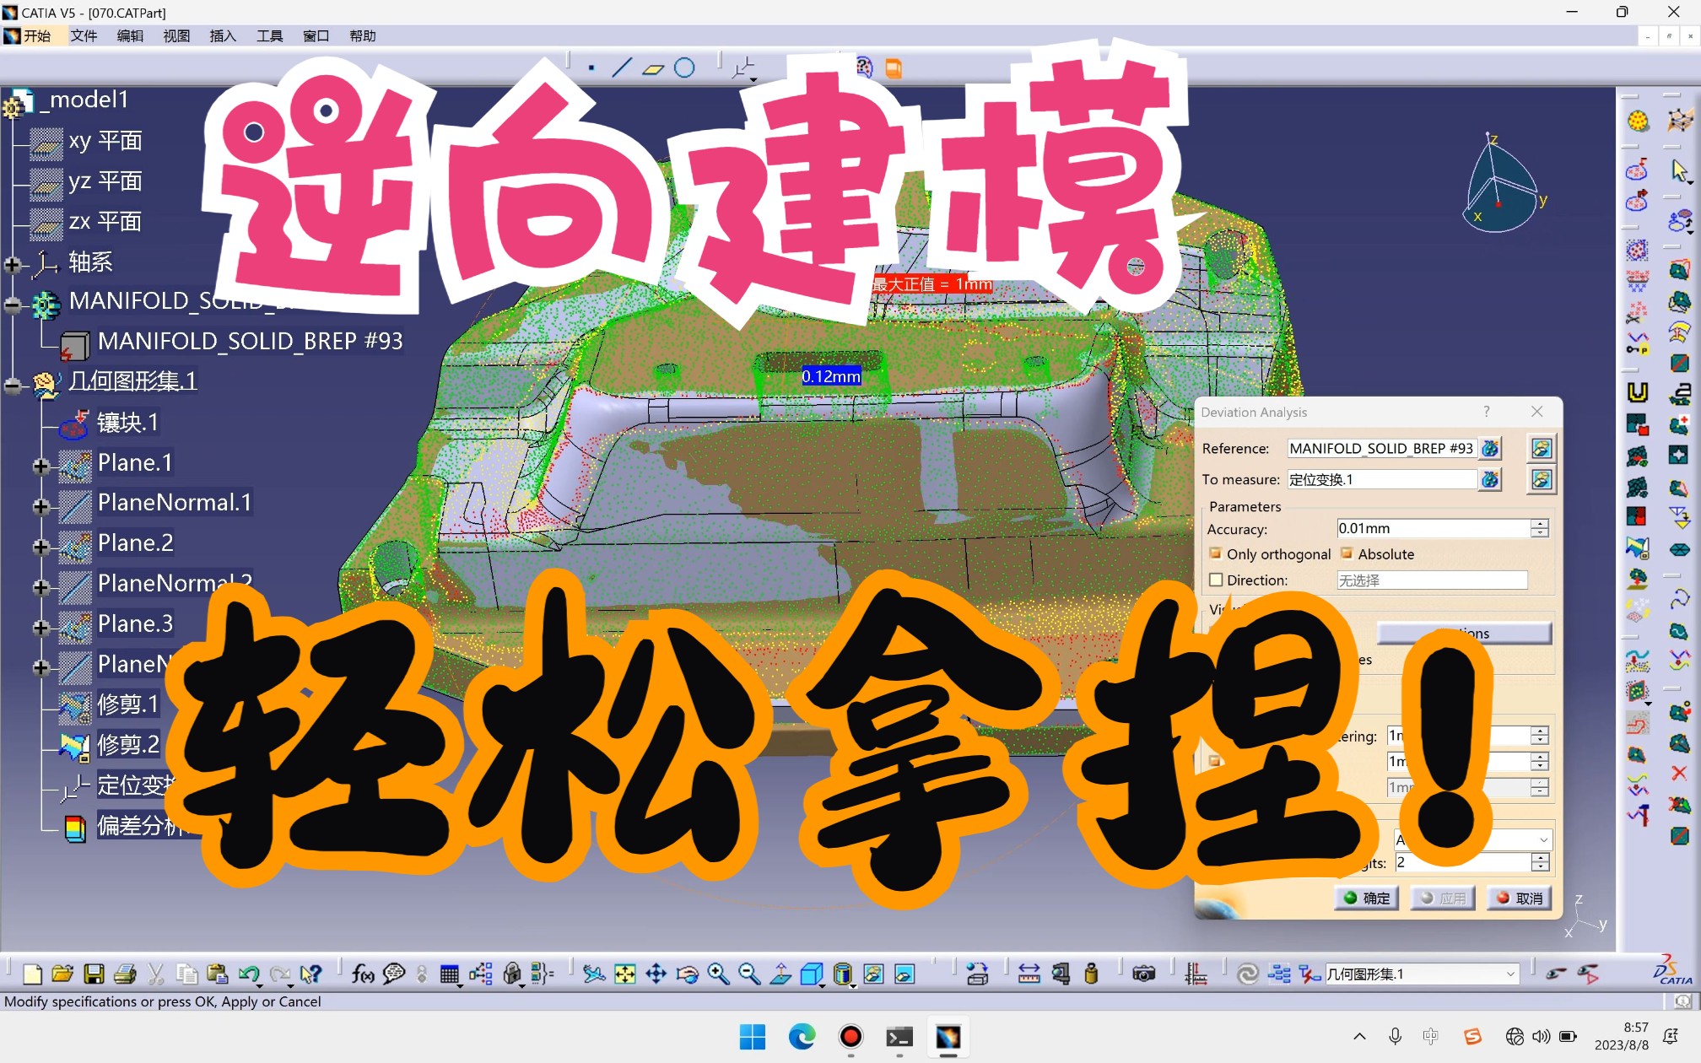Click the help ? button in Deviation Analysis

pyautogui.click(x=1487, y=412)
